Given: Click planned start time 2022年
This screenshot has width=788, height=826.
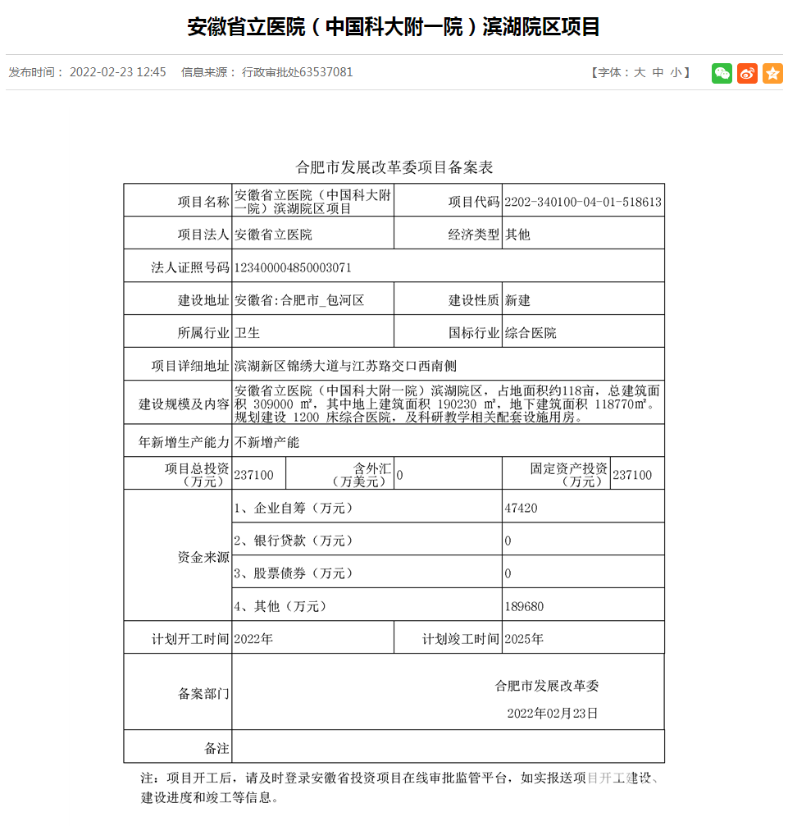Looking at the screenshot, I should pyautogui.click(x=253, y=639).
